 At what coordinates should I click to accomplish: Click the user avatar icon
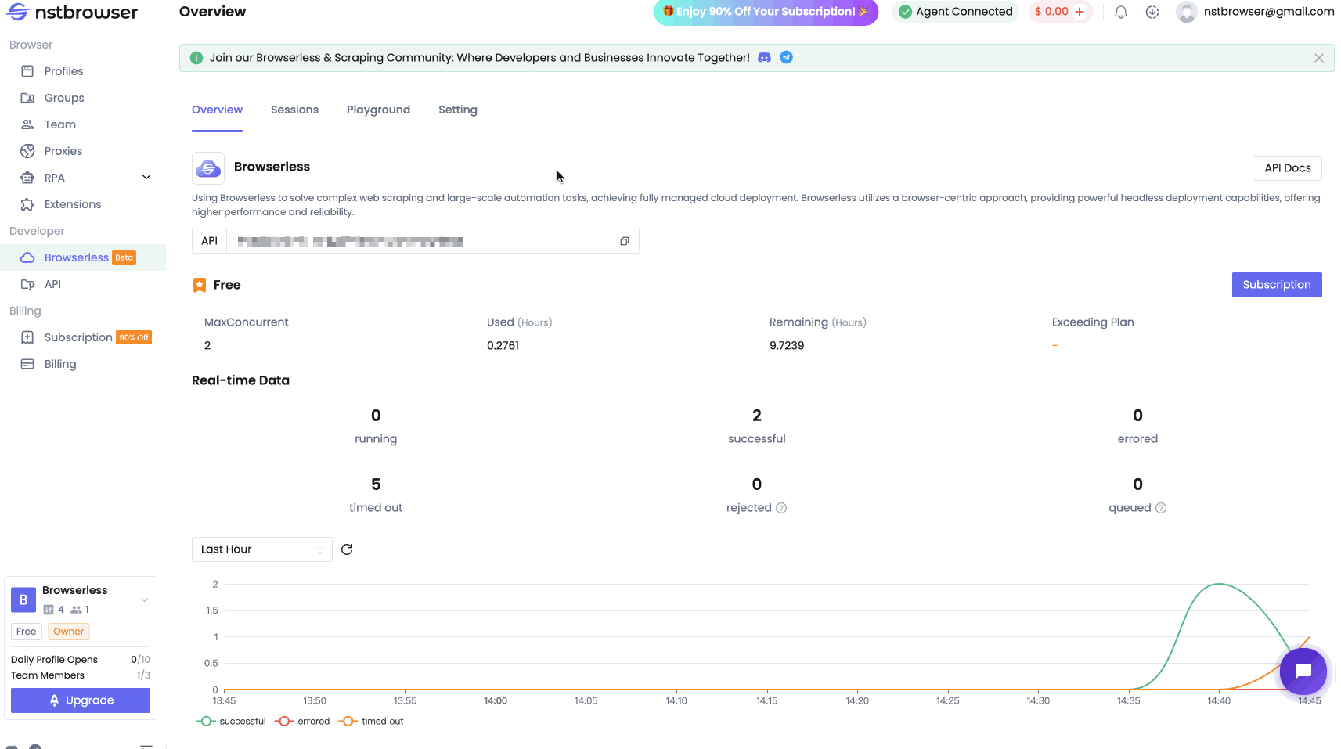click(1187, 12)
